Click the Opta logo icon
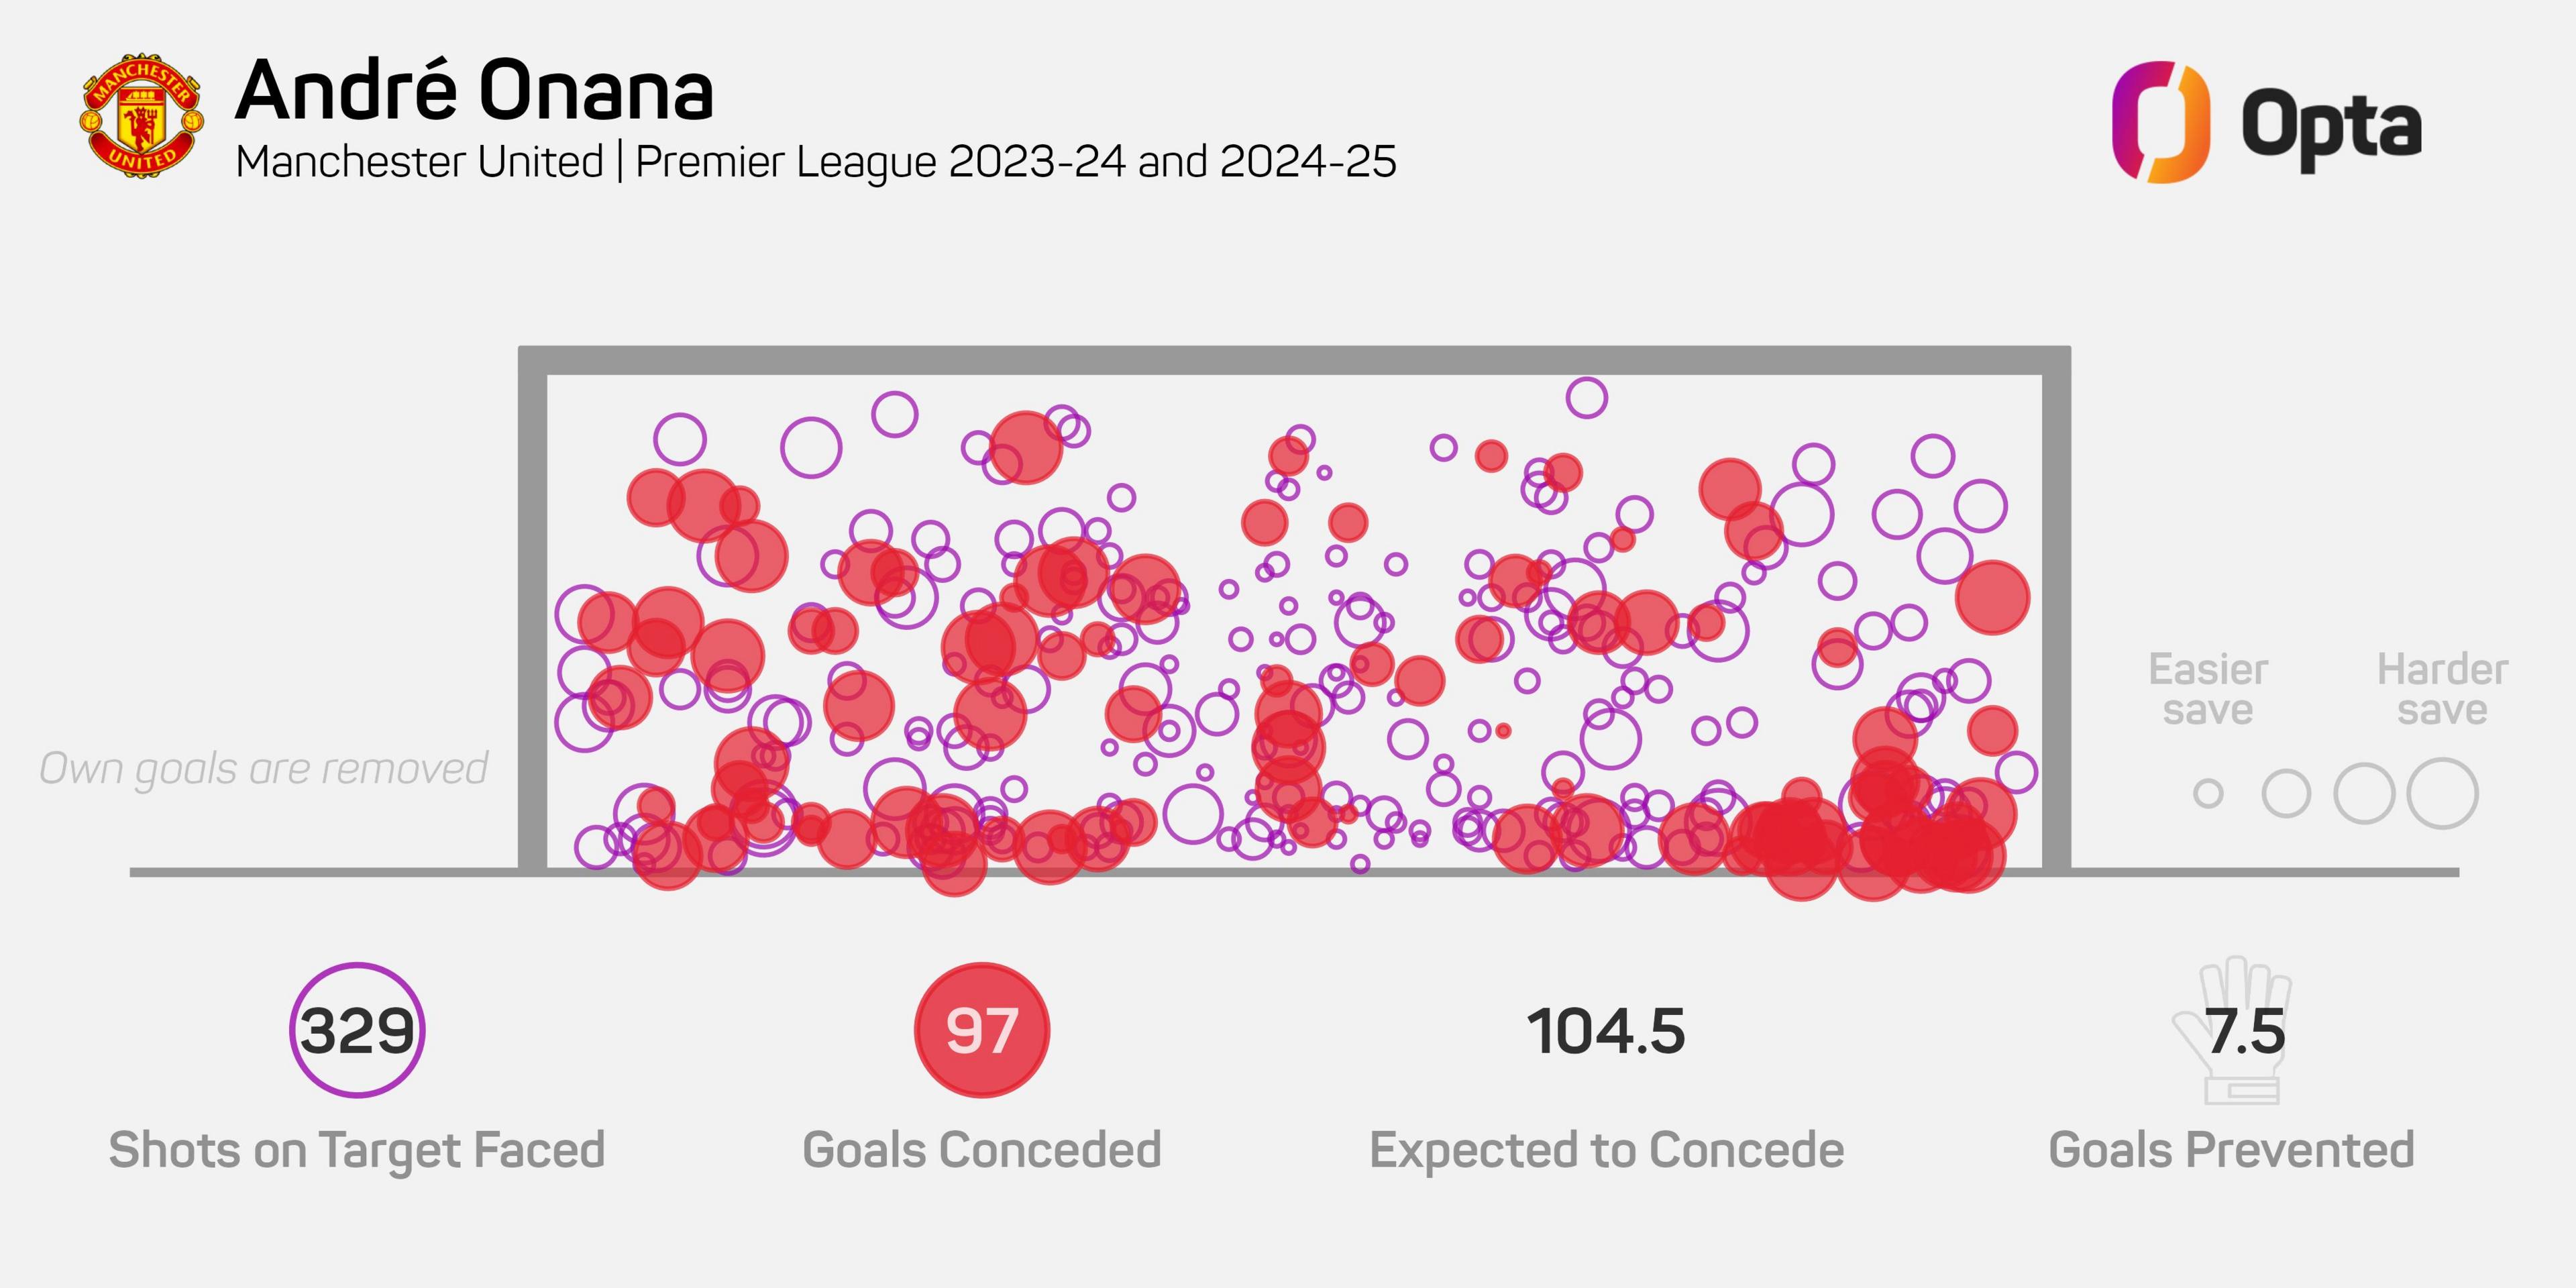The height and width of the screenshot is (1288, 2576). click(x=2161, y=122)
